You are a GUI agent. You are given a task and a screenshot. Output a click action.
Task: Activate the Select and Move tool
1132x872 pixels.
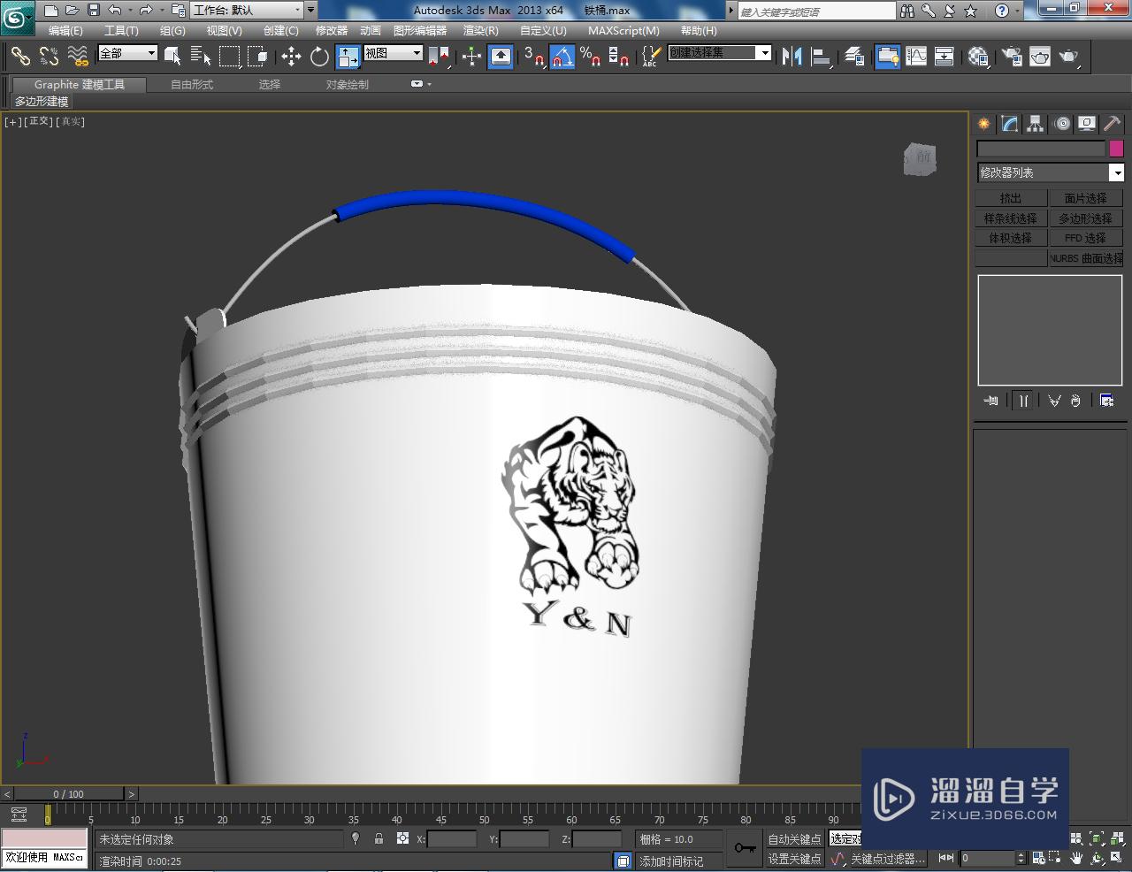tap(292, 57)
